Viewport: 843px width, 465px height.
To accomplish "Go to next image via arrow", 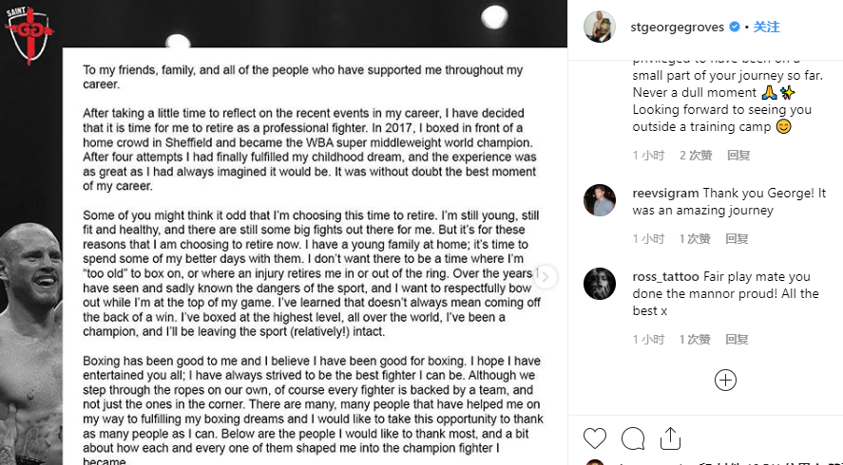I will pyautogui.click(x=546, y=277).
